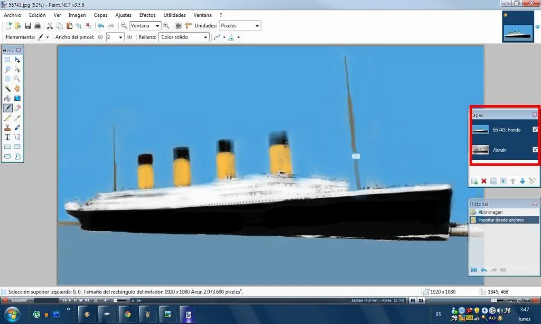541x324 pixels.
Task: Move layer down with blue arrow
Action: tap(523, 182)
